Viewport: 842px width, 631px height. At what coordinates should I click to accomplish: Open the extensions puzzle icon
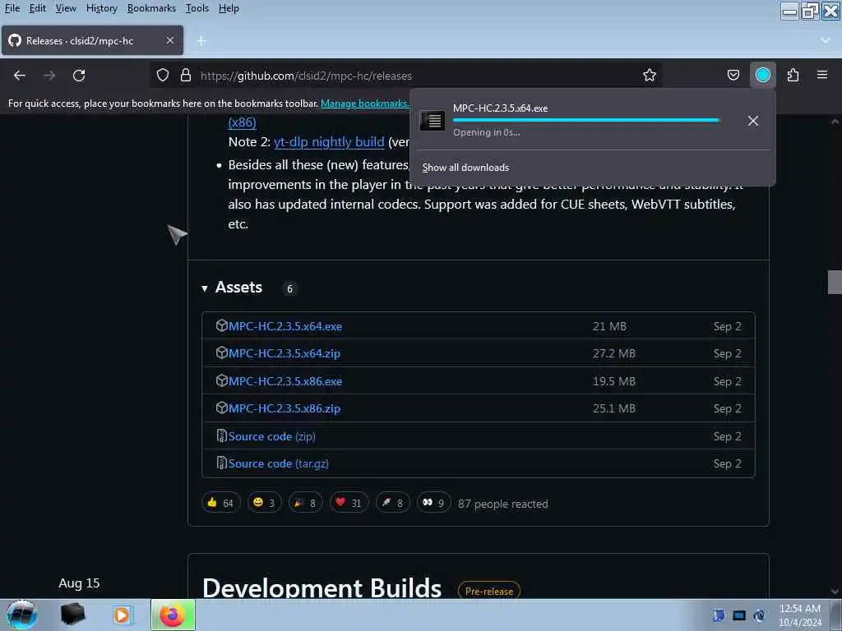tap(793, 75)
